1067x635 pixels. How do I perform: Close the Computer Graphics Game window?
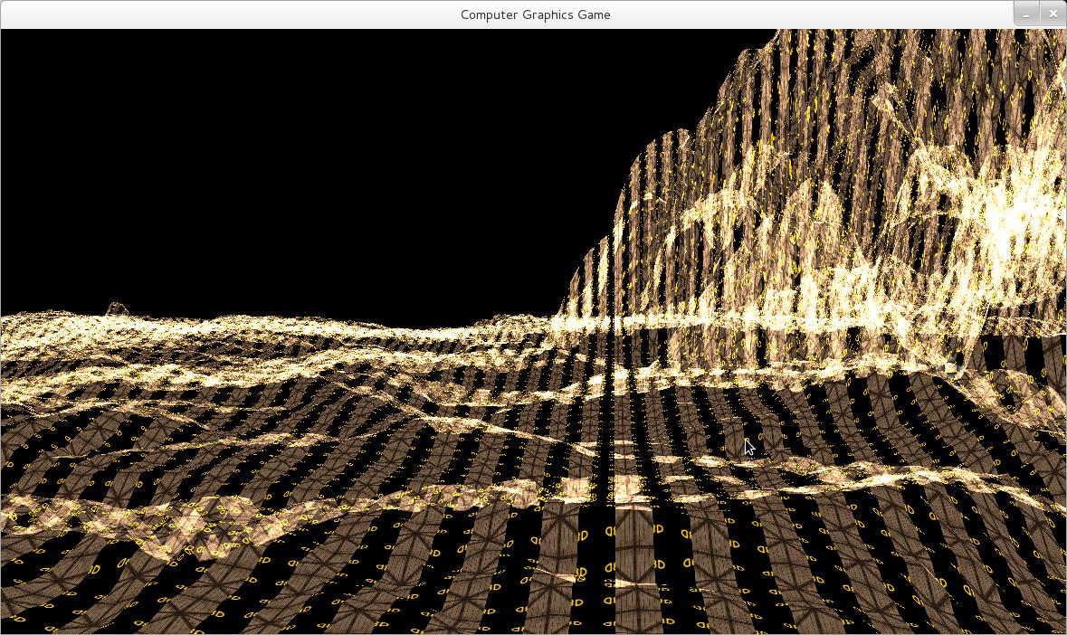tap(1052, 14)
